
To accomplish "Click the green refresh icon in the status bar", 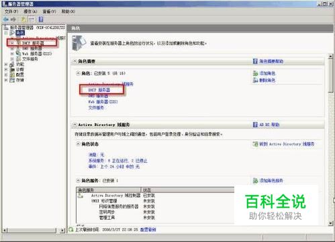I will point(71,229).
